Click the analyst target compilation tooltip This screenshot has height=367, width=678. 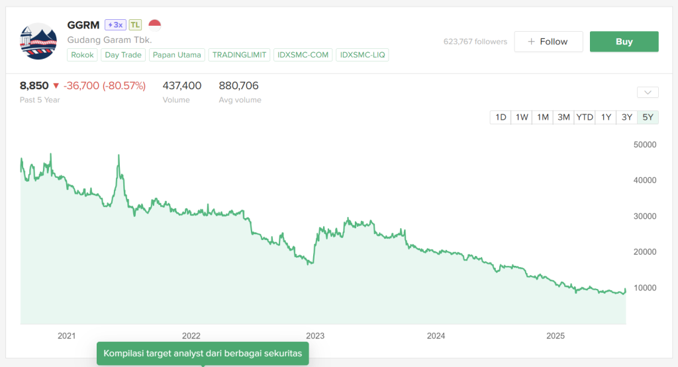coord(203,354)
